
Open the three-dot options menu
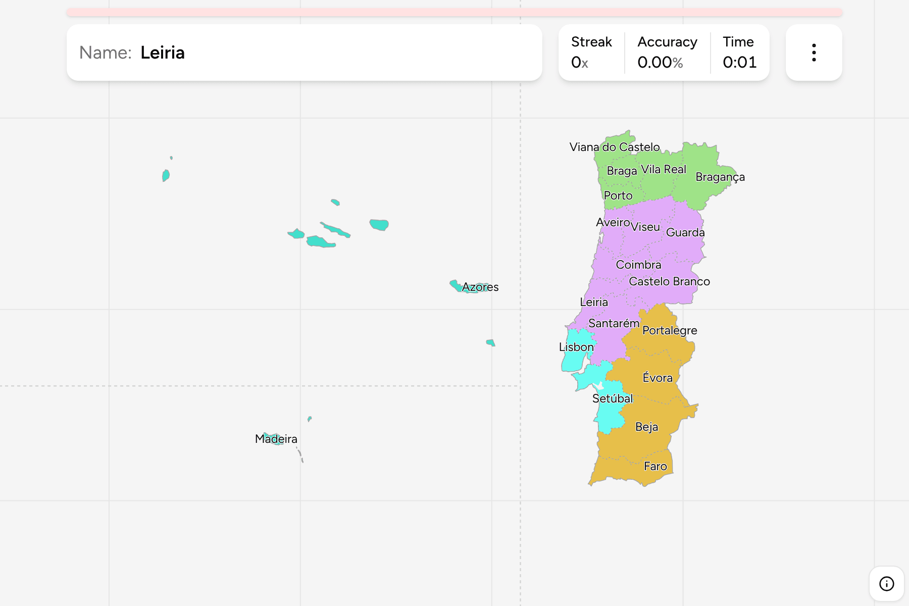click(x=814, y=53)
